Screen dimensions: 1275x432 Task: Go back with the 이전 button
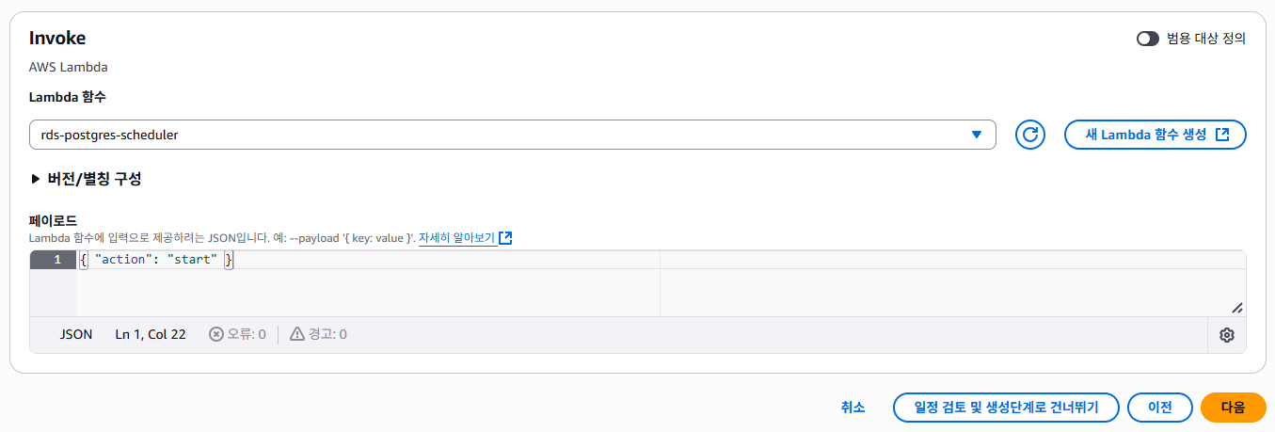[1160, 408]
